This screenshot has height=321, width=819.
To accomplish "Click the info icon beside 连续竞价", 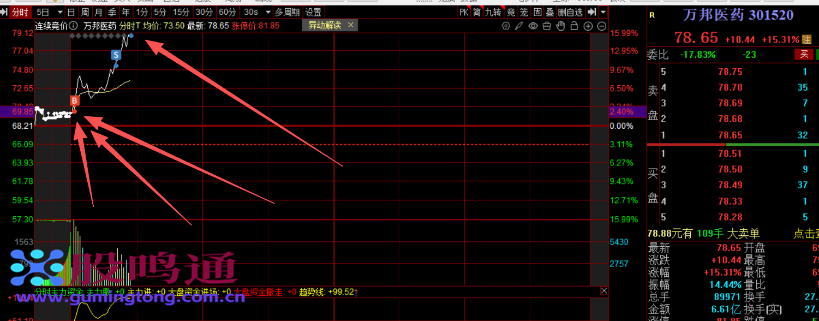I will click(74, 26).
